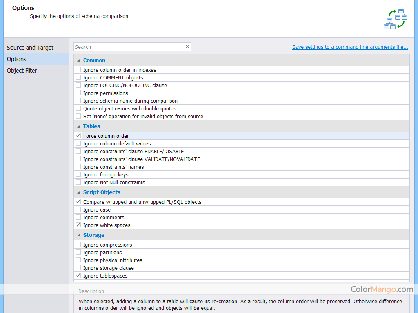Check Ignore foreign keys

(x=78, y=174)
